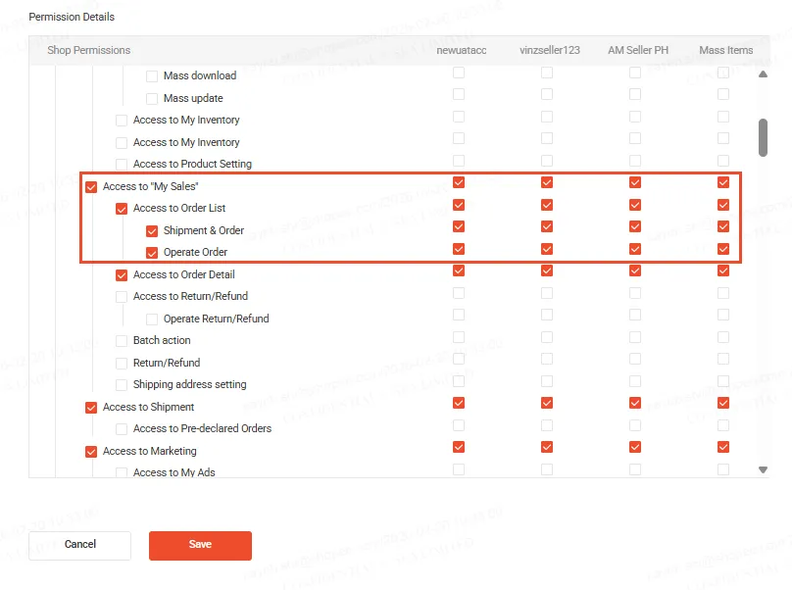Uncheck the Access to "My Sales" checkbox
Screen dimensions: 792x590
click(x=91, y=186)
